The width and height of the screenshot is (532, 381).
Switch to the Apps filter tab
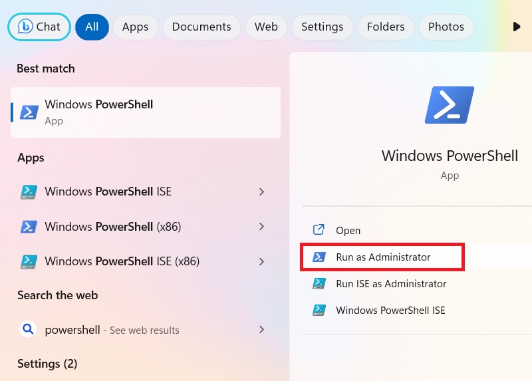click(136, 27)
